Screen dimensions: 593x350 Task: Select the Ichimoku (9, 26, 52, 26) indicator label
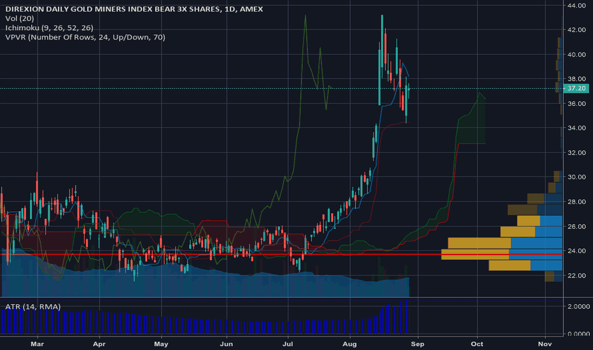tap(49, 27)
